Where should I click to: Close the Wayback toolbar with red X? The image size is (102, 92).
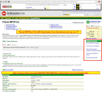[x=100, y=5]
